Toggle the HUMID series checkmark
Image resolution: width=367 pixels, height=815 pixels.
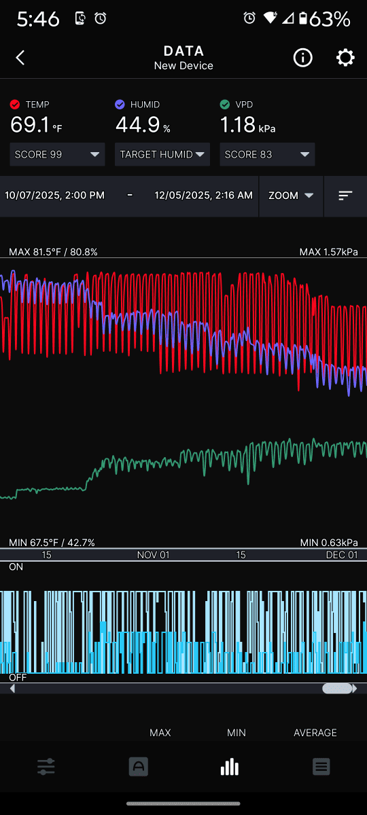coord(120,105)
